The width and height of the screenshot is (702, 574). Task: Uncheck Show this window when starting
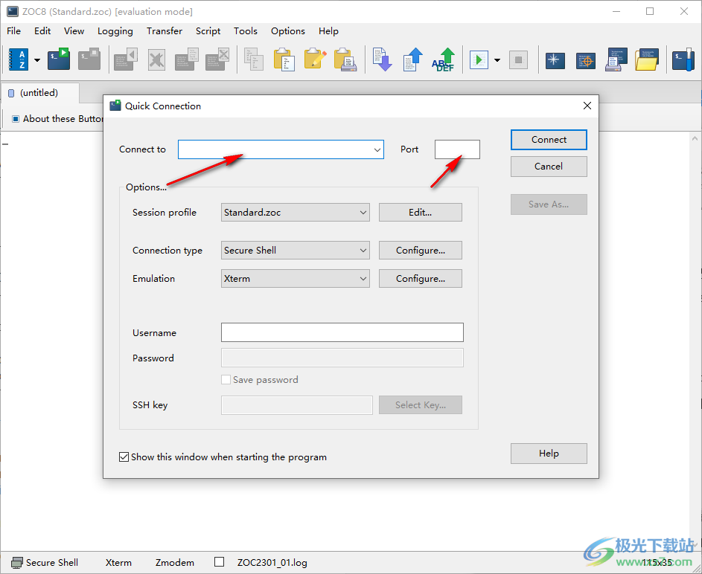(x=124, y=457)
